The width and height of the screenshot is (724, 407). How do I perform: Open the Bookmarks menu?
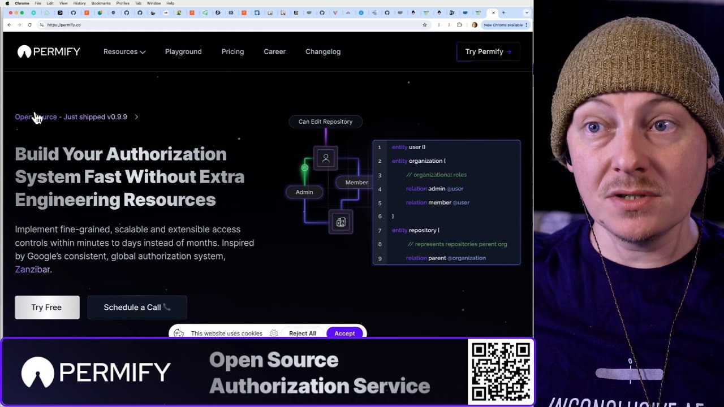click(101, 3)
